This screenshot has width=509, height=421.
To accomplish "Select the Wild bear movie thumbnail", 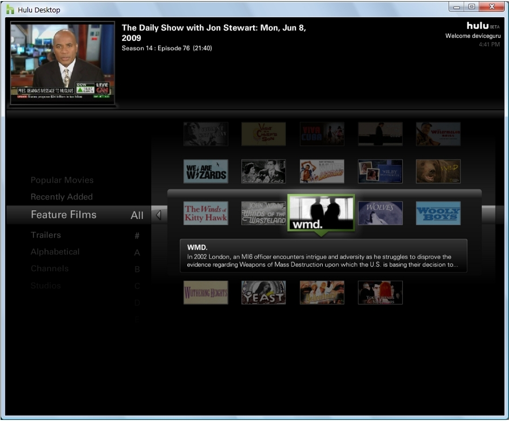I will [438, 171].
